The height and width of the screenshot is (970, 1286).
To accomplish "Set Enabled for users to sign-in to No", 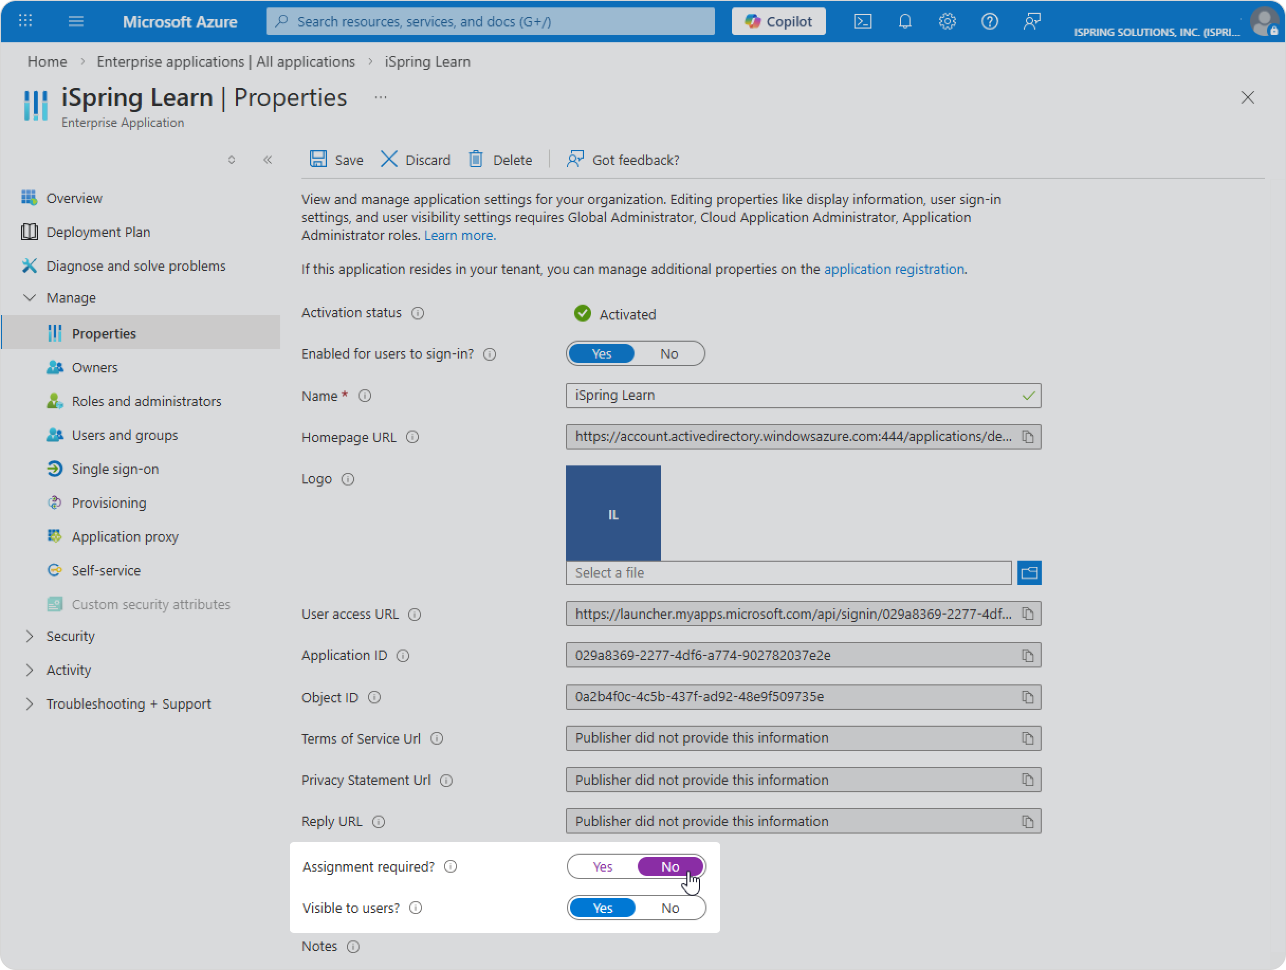I will [668, 354].
